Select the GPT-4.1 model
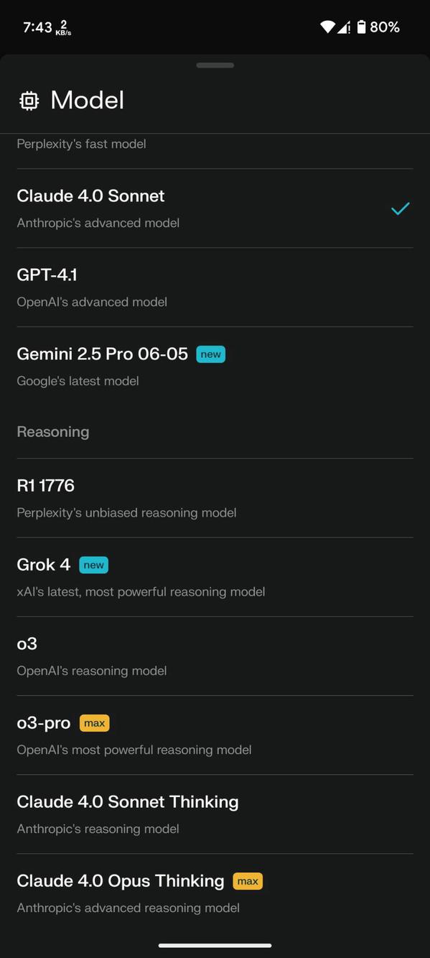Viewport: 430px width, 958px height. coord(215,286)
